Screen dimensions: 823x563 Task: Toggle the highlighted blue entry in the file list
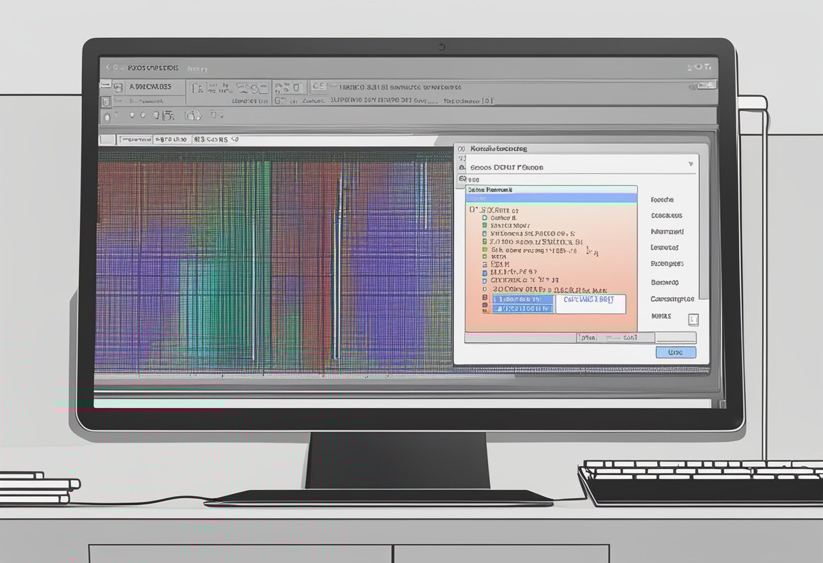tap(521, 300)
